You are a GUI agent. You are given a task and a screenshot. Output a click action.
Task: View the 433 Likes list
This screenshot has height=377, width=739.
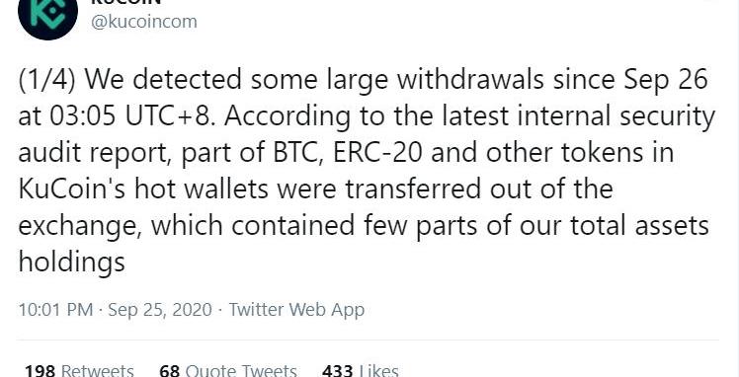[x=361, y=370]
